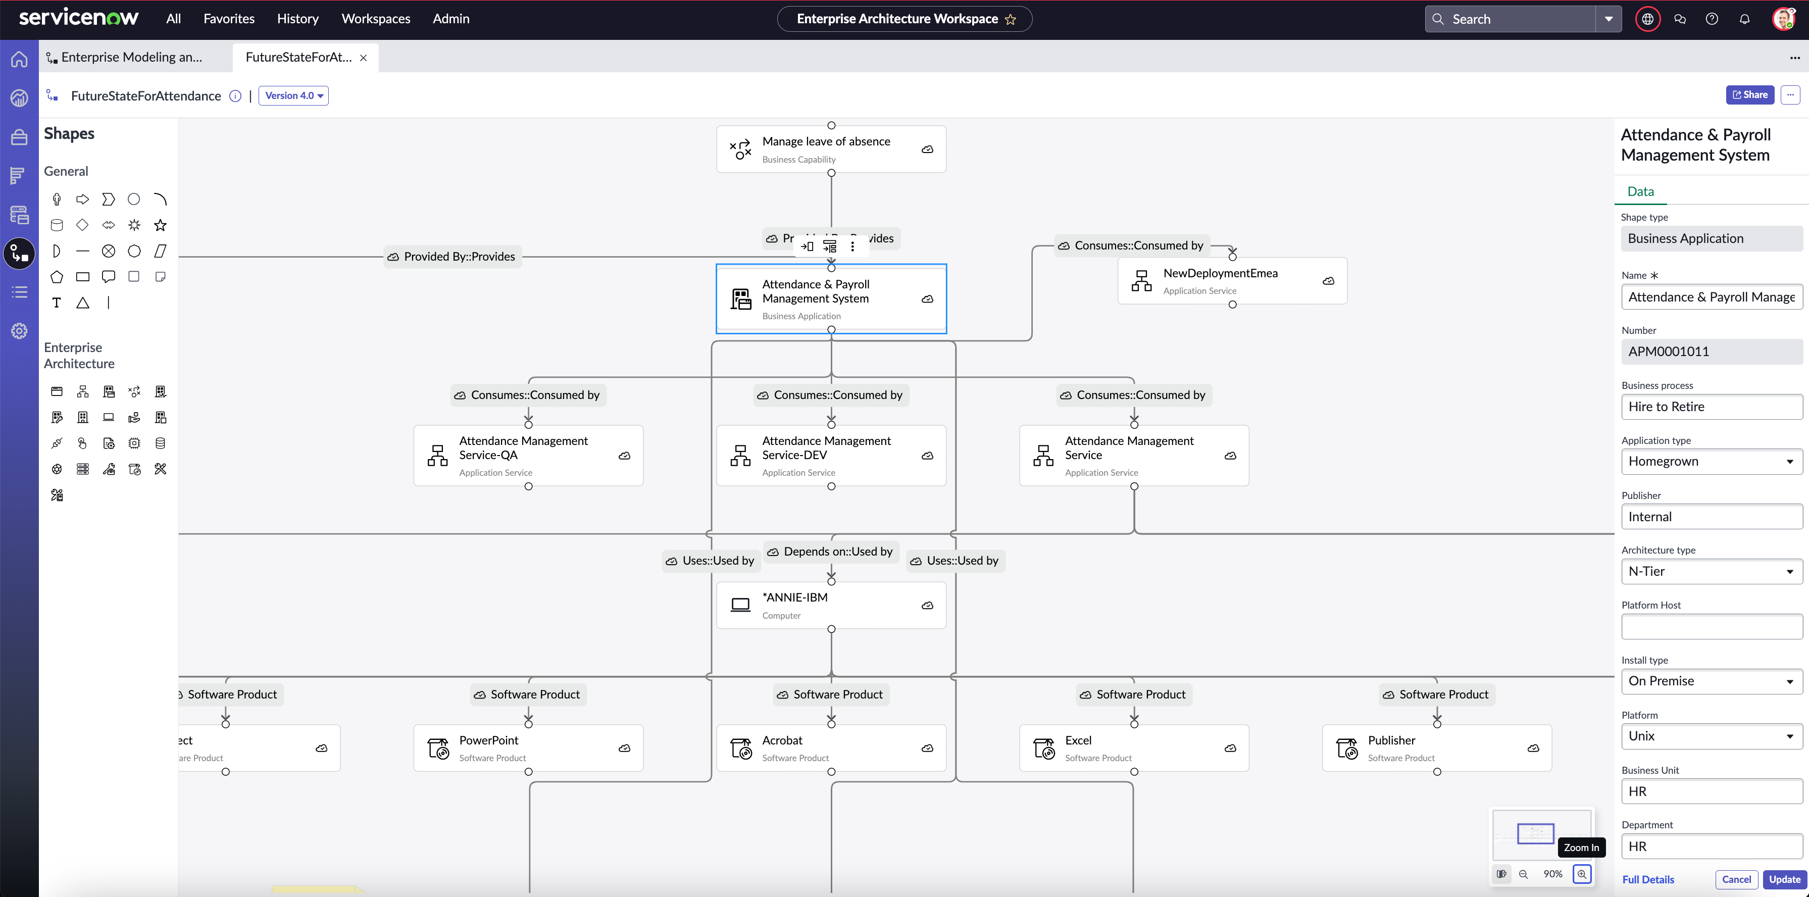The height and width of the screenshot is (897, 1809).
Task: Select the person actor shape
Action: (57, 200)
